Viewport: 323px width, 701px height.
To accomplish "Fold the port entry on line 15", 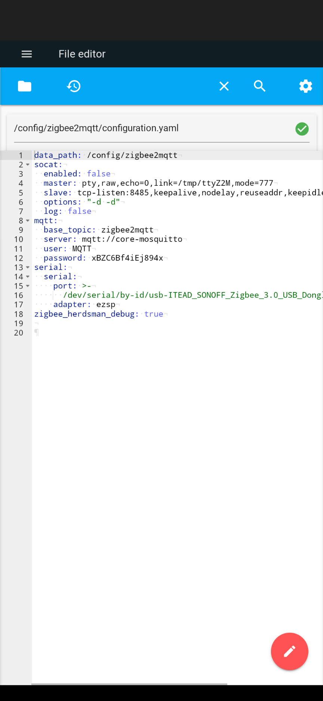I will [x=28, y=286].
